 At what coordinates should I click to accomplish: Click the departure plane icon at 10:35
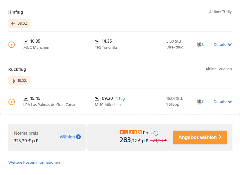click(x=26, y=41)
